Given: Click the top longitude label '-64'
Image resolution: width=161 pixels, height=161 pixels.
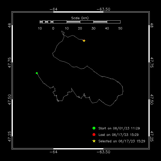Looking at the screenshot, I should coord(54,9).
